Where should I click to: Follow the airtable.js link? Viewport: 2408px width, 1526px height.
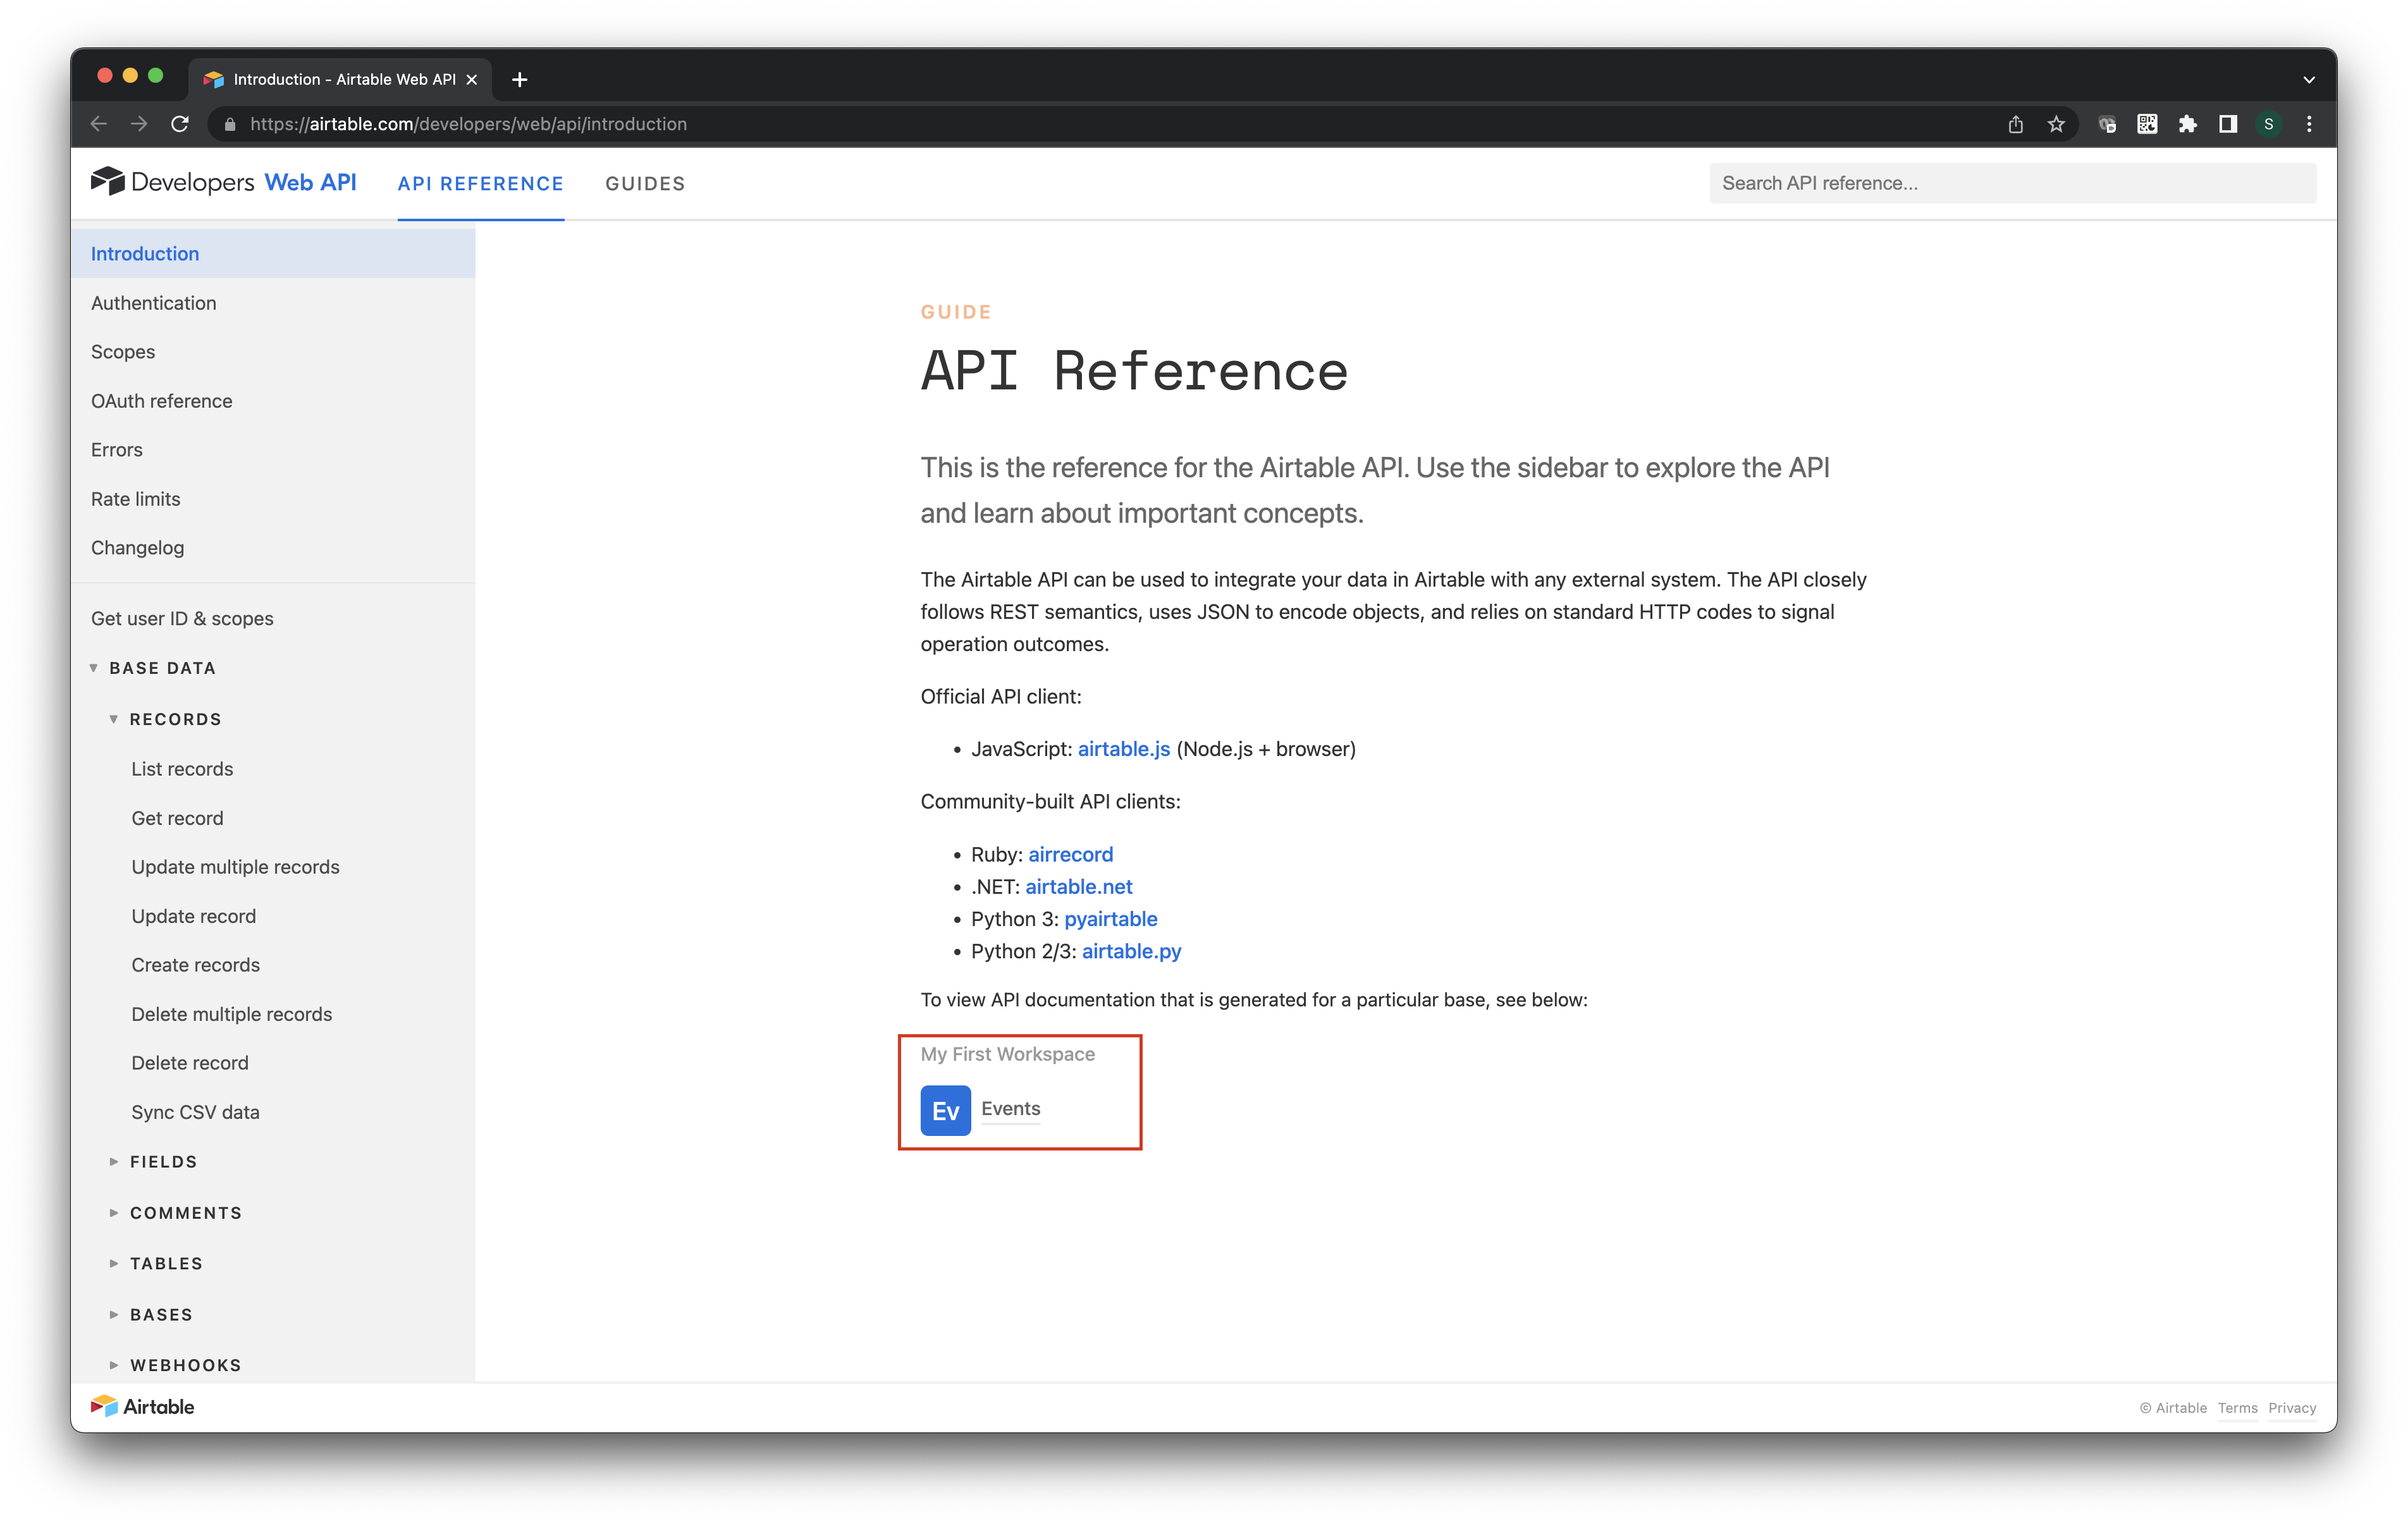click(x=1123, y=749)
